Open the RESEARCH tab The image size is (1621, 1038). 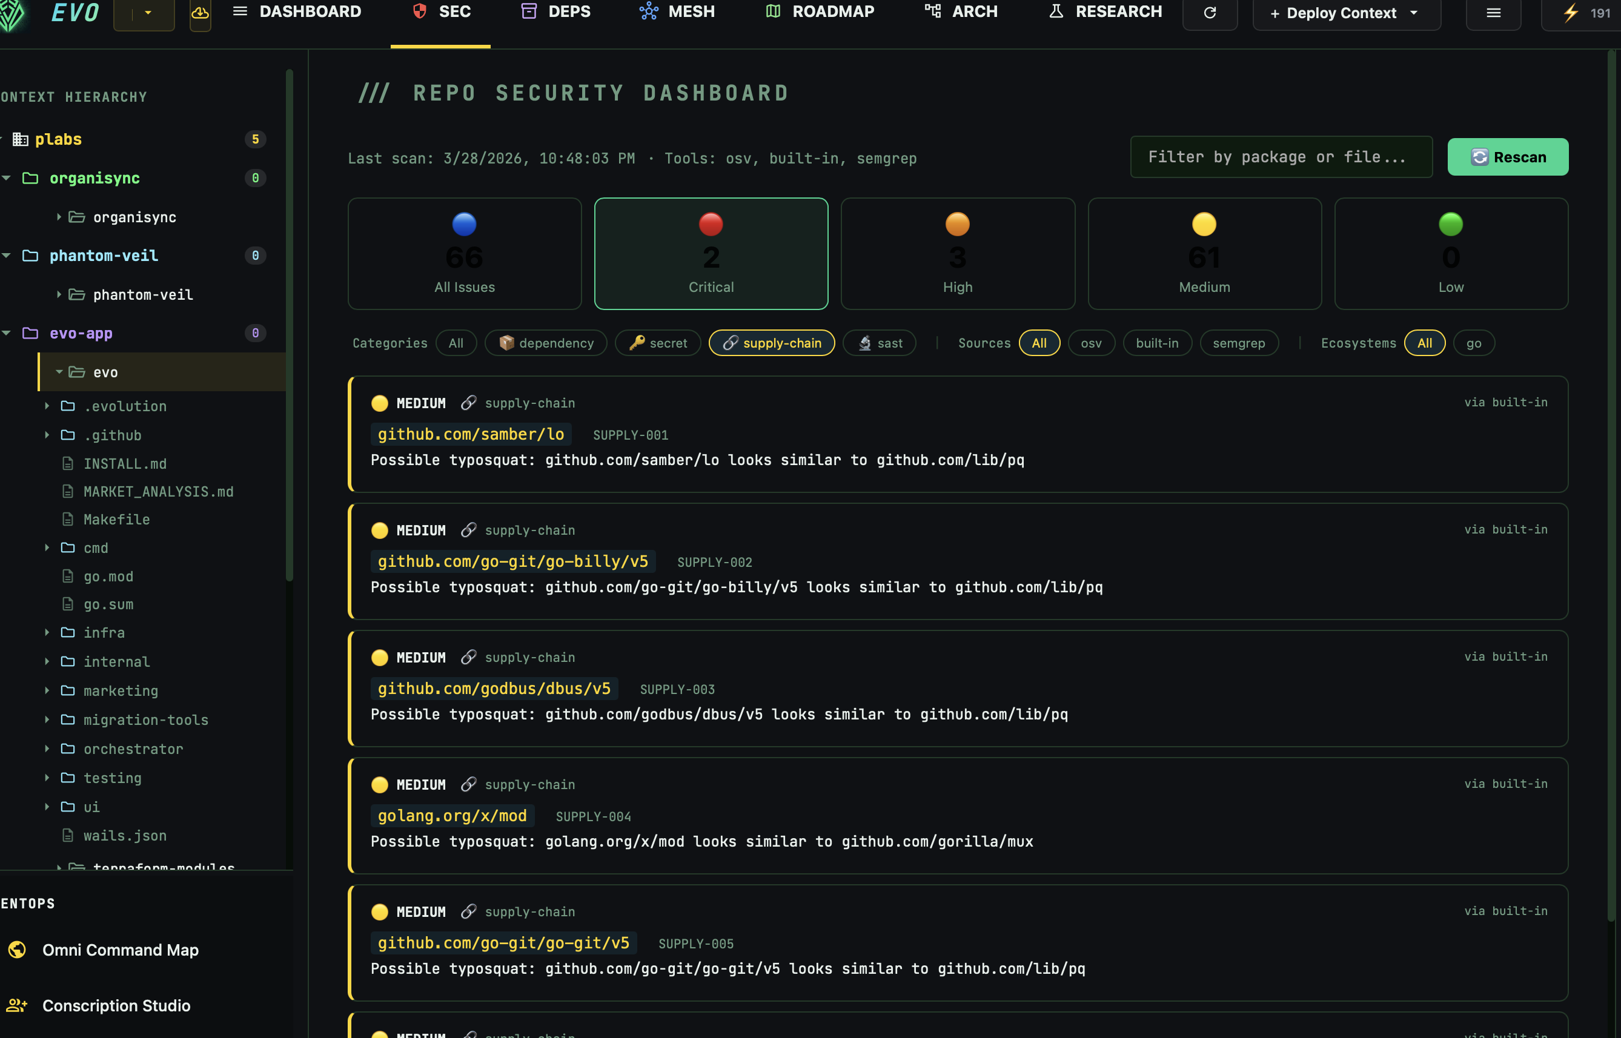click(1106, 12)
